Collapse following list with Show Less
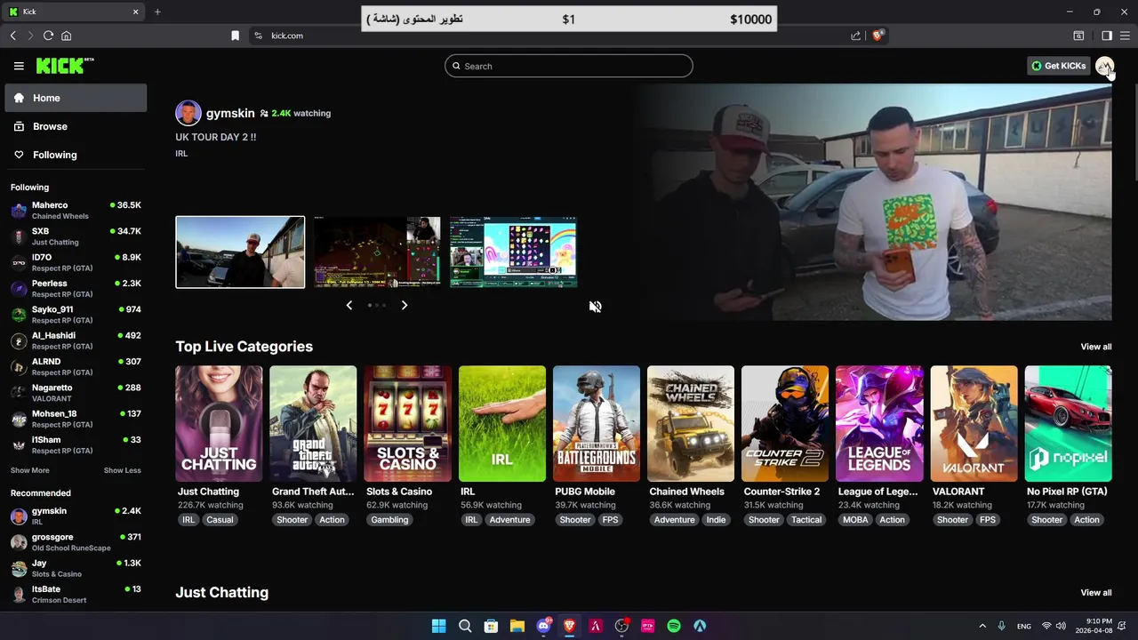The height and width of the screenshot is (640, 1138). [x=123, y=470]
